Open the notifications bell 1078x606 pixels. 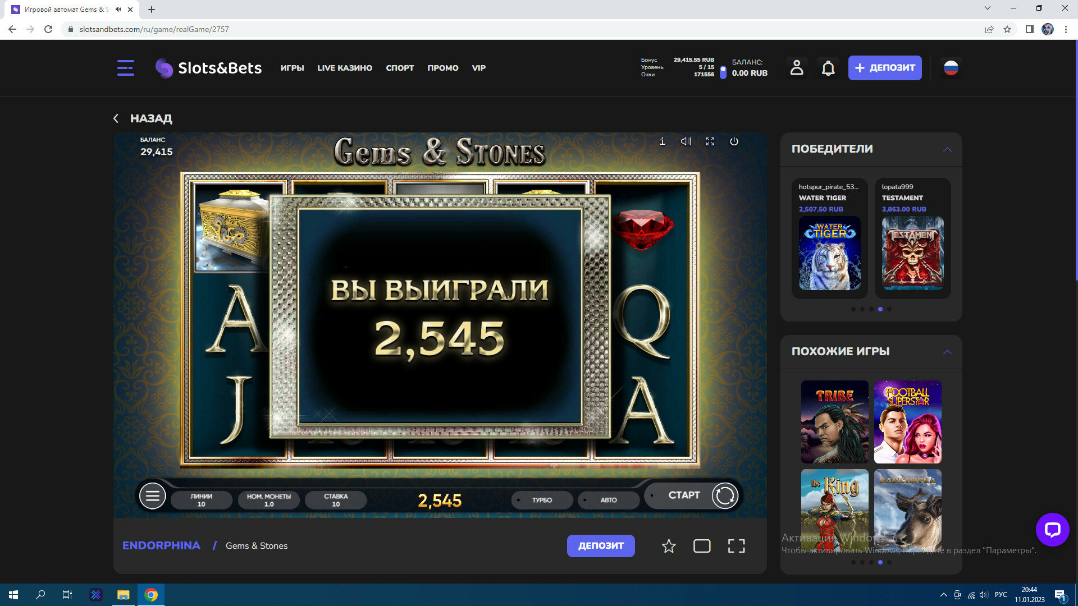point(828,68)
